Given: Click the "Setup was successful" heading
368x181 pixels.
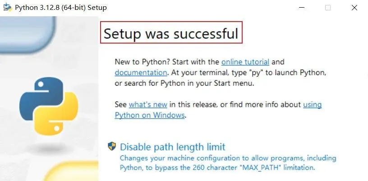Looking at the screenshot, I should (171, 33).
